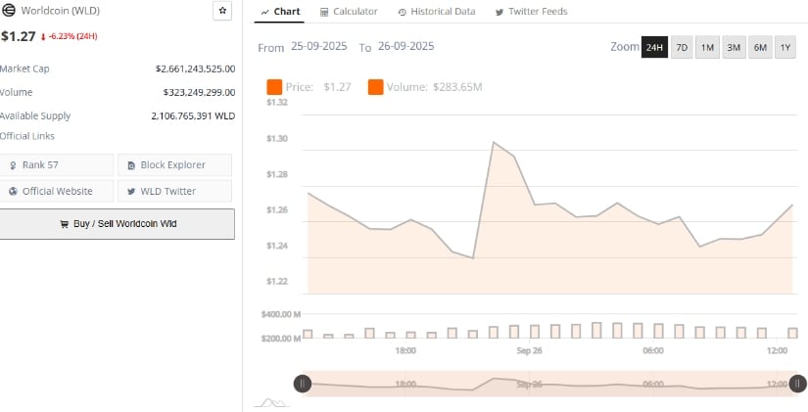Click the Twitter Feeds bird icon
This screenshot has width=808, height=412.
(499, 12)
